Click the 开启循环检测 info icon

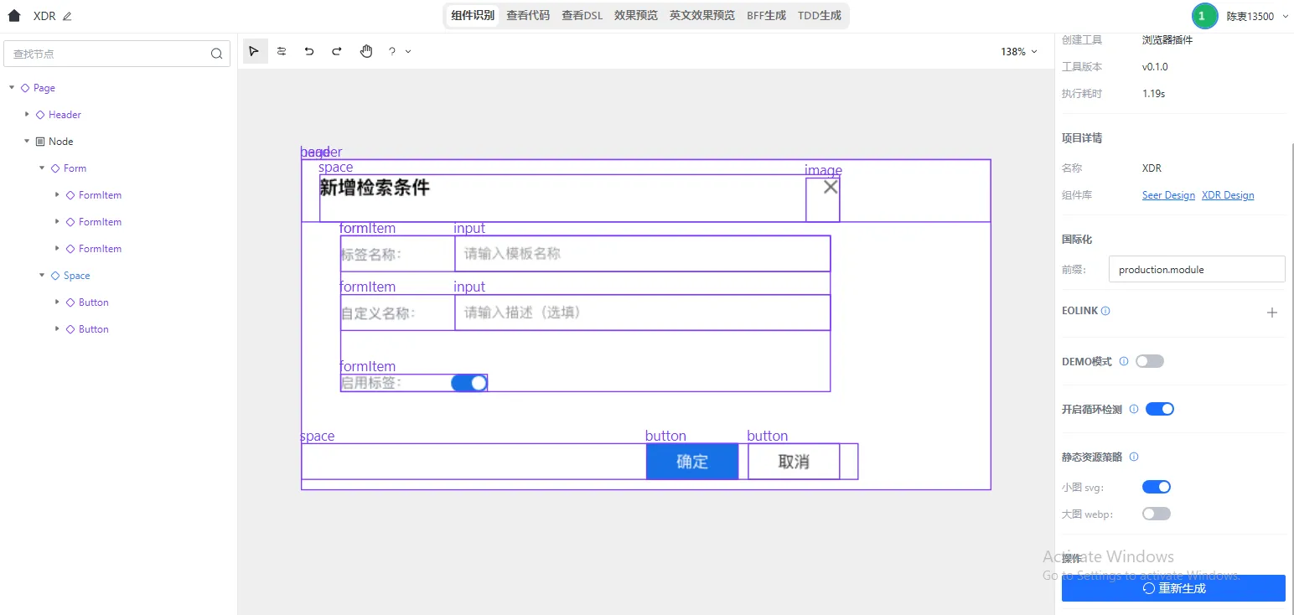(x=1134, y=410)
